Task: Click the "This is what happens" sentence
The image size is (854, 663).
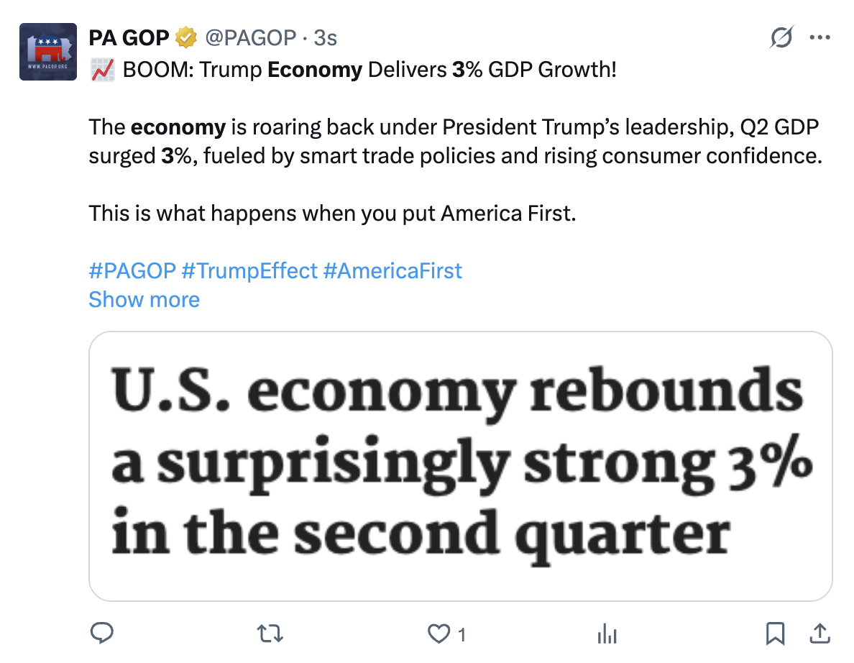Action: (x=332, y=213)
